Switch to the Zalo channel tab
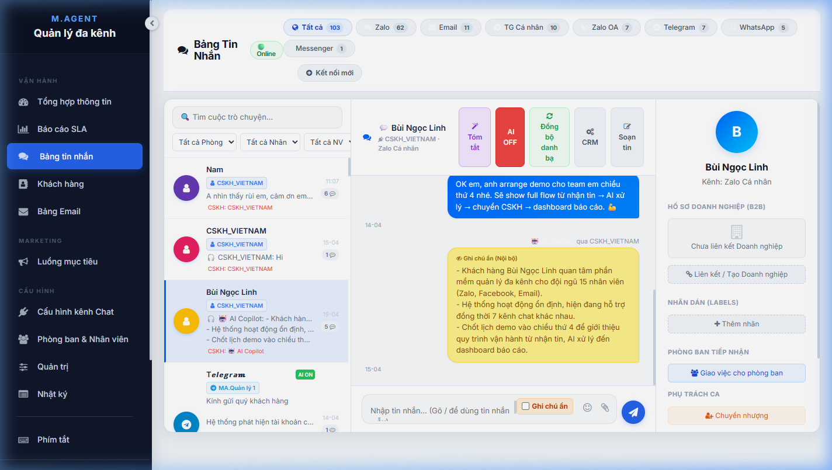The height and width of the screenshot is (470, 832). point(386,27)
